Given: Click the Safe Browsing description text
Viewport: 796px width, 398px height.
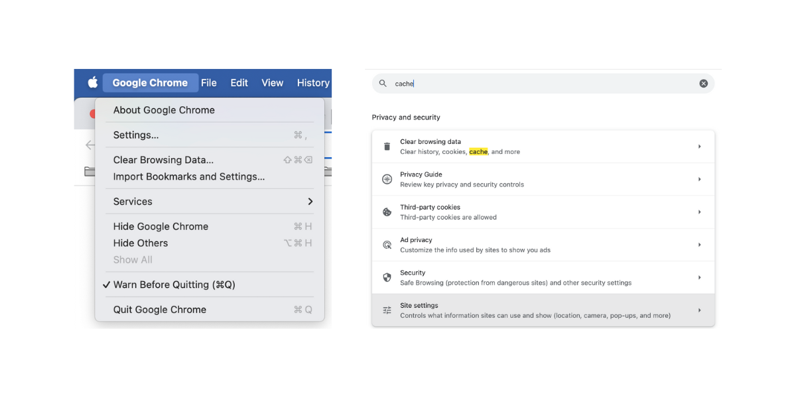Looking at the screenshot, I should (x=516, y=283).
